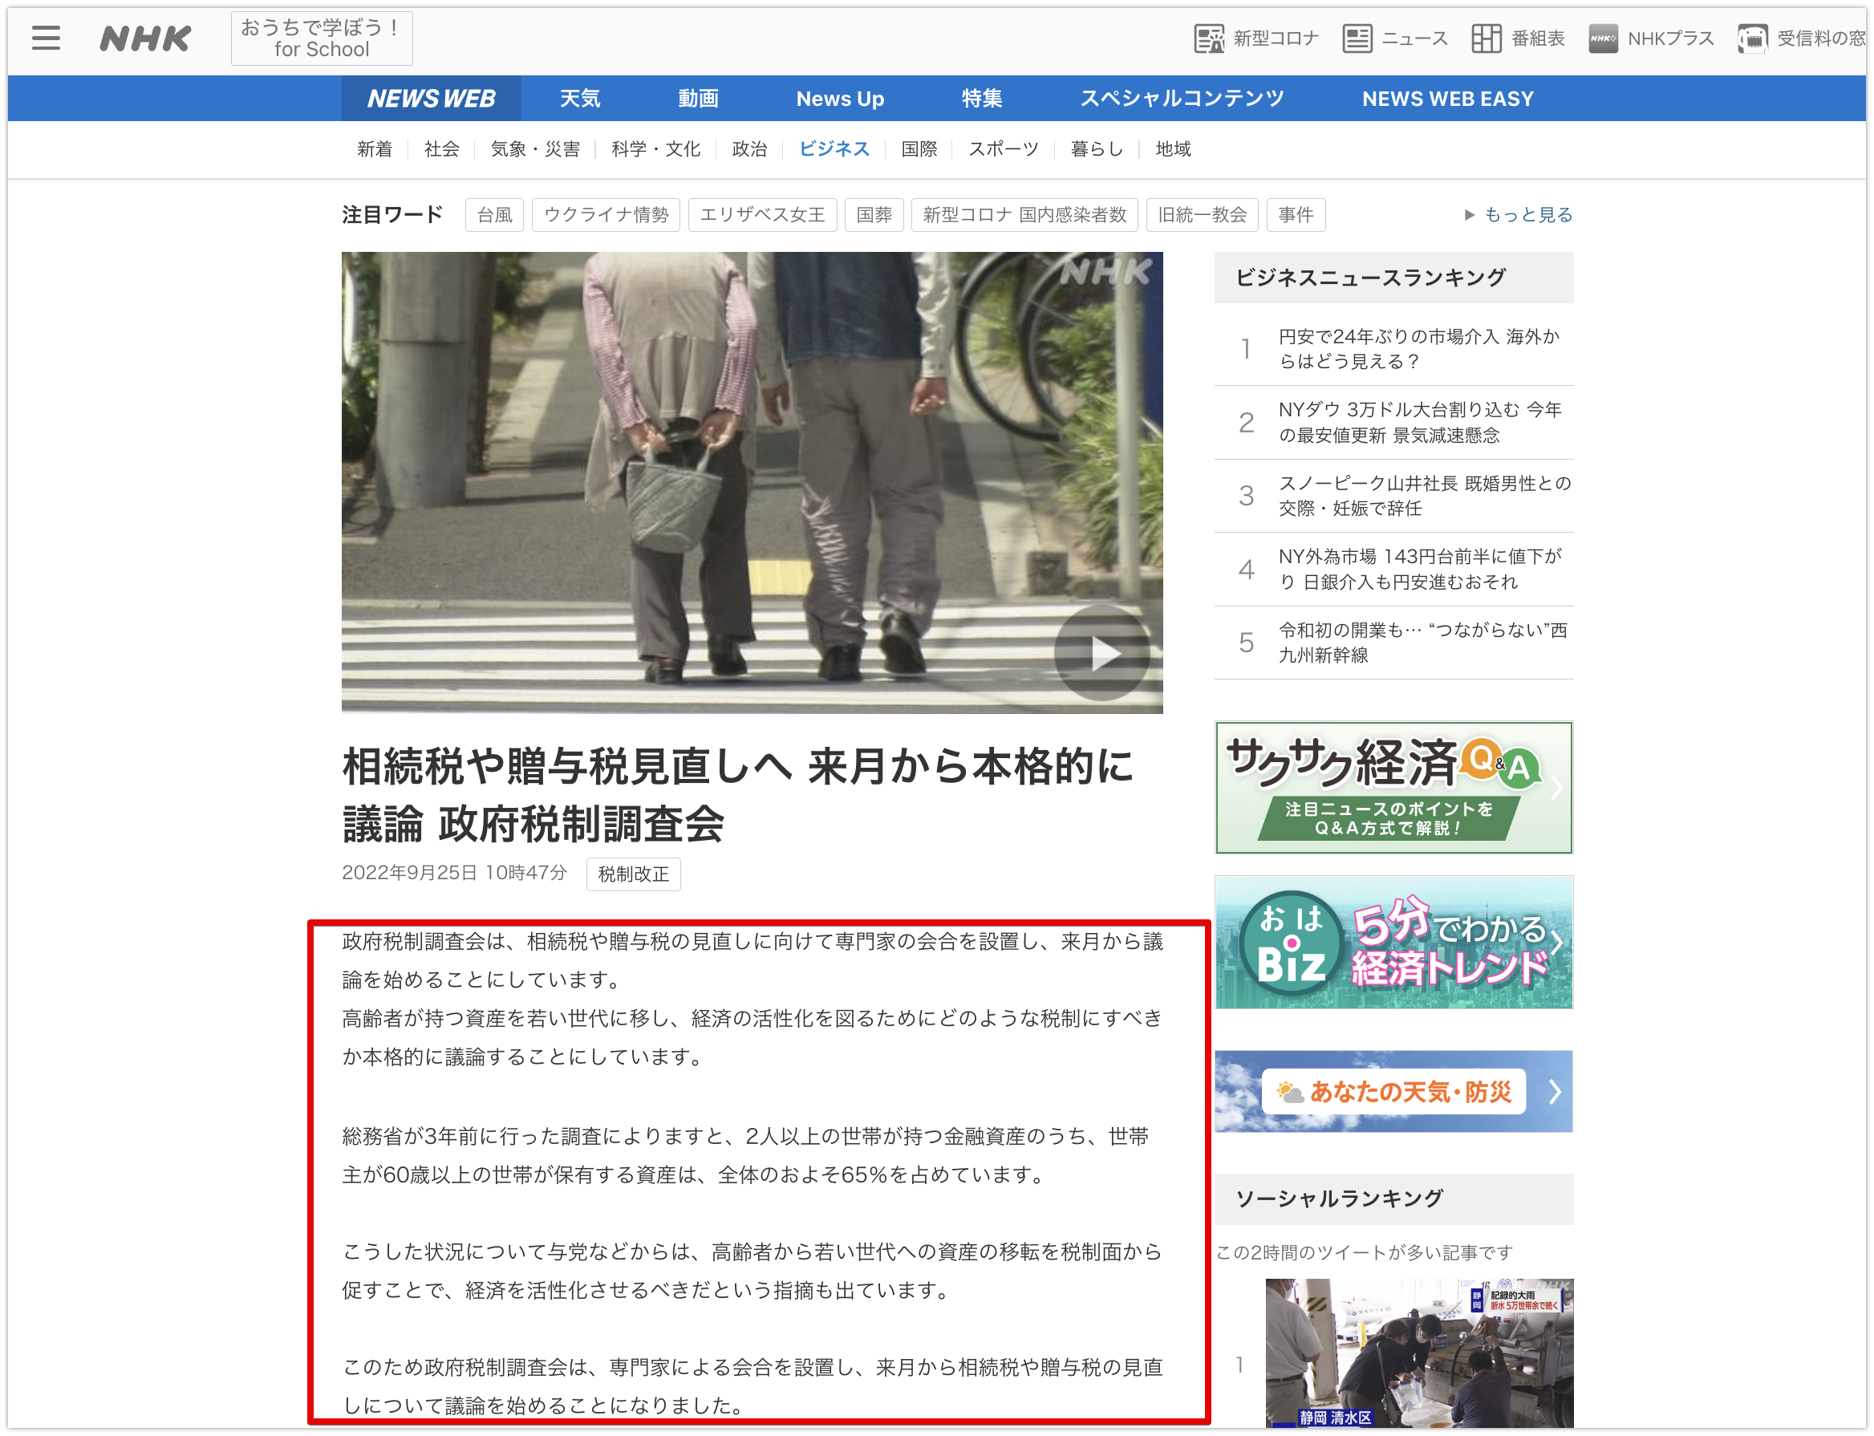
Task: Click the エリザベス女王 keyword tag
Action: 762,214
